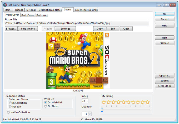Click Clear Clz ID button

(165, 86)
